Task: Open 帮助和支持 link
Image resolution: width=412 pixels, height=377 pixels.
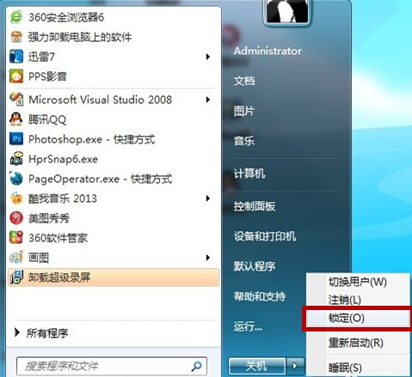Action: pos(260,296)
